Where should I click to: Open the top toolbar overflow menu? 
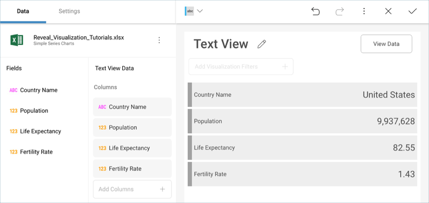[364, 11]
